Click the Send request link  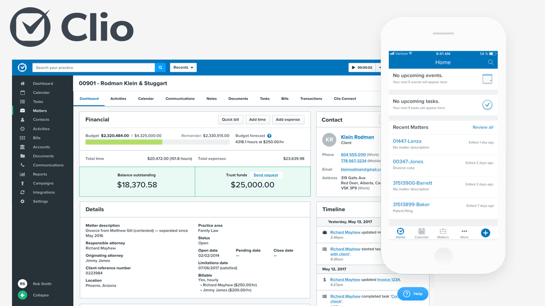pos(266,175)
